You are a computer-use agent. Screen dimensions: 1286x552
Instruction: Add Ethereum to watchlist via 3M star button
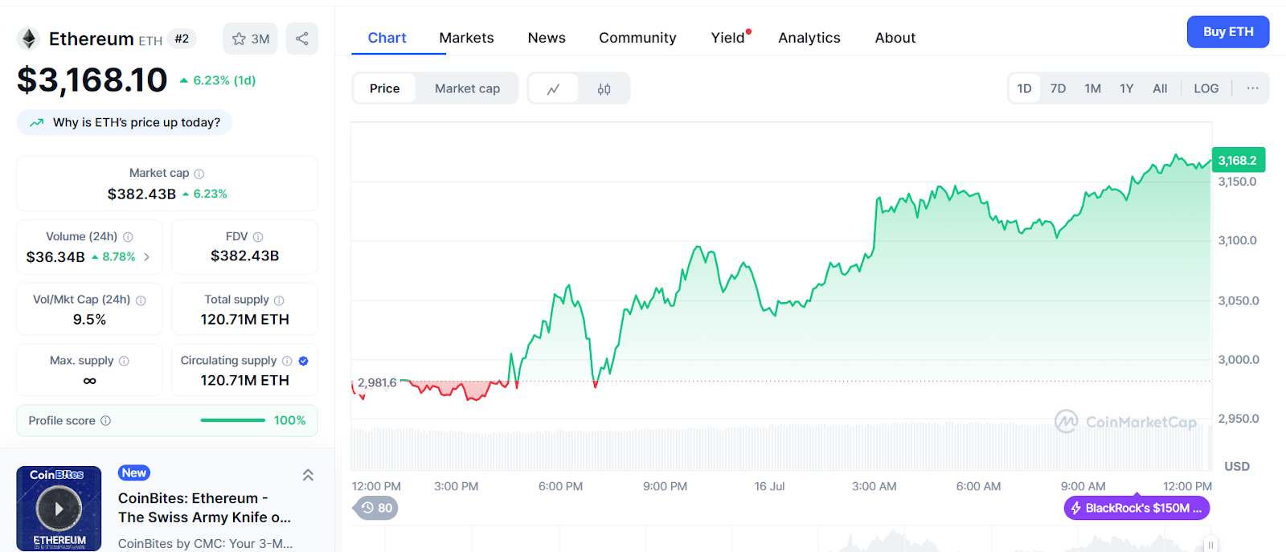tap(250, 39)
